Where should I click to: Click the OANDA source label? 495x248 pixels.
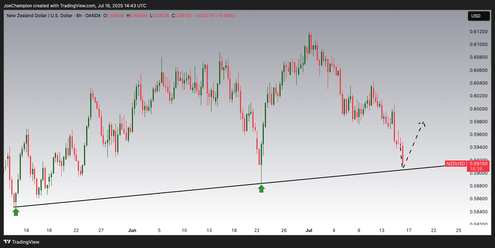93,16
